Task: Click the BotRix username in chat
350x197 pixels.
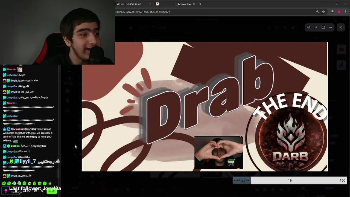Action: click(x=15, y=146)
